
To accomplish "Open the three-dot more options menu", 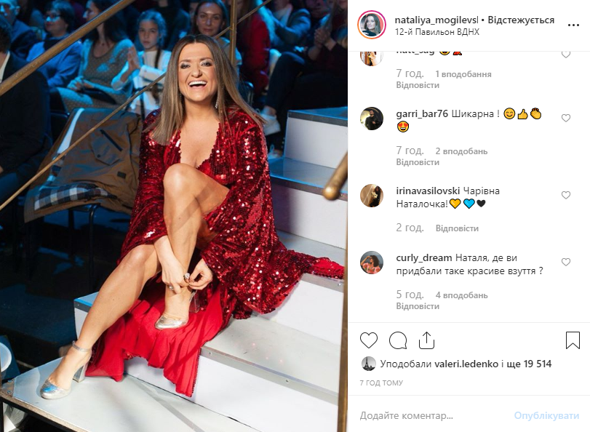I will (x=573, y=25).
